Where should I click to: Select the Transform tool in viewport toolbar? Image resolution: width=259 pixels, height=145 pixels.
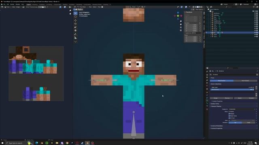(76, 31)
